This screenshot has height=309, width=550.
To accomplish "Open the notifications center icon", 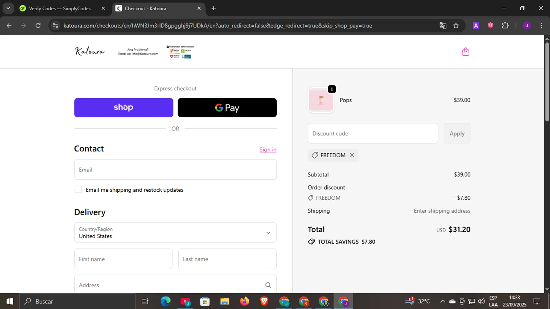I will coord(537,301).
